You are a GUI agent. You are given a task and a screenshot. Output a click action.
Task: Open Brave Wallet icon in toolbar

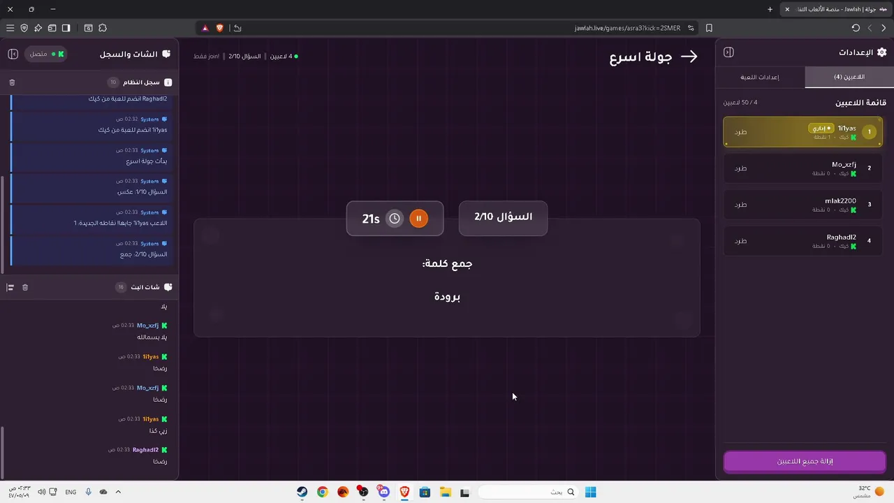(52, 28)
